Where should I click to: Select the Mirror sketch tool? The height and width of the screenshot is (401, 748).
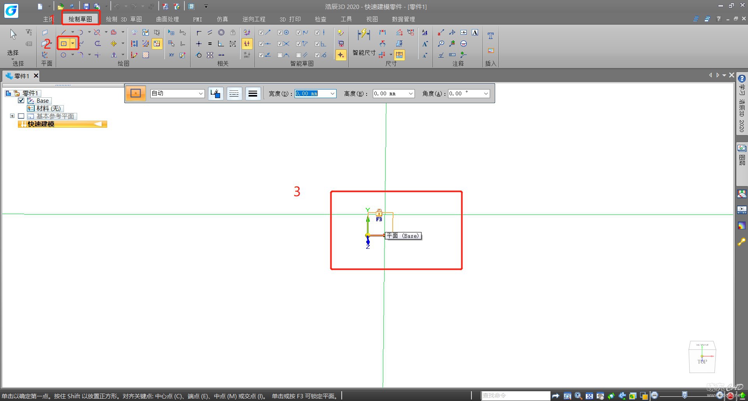tap(113, 55)
